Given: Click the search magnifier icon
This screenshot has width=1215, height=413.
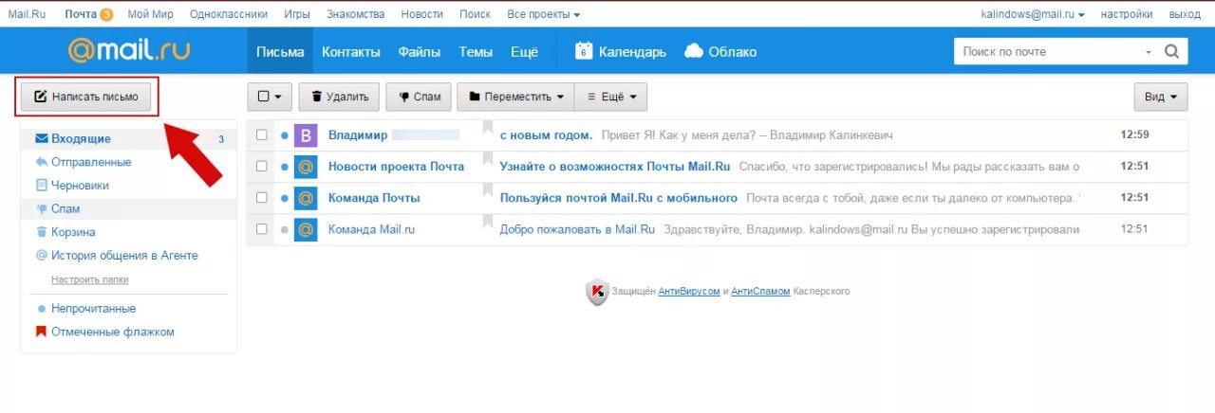Looking at the screenshot, I should point(1172,52).
